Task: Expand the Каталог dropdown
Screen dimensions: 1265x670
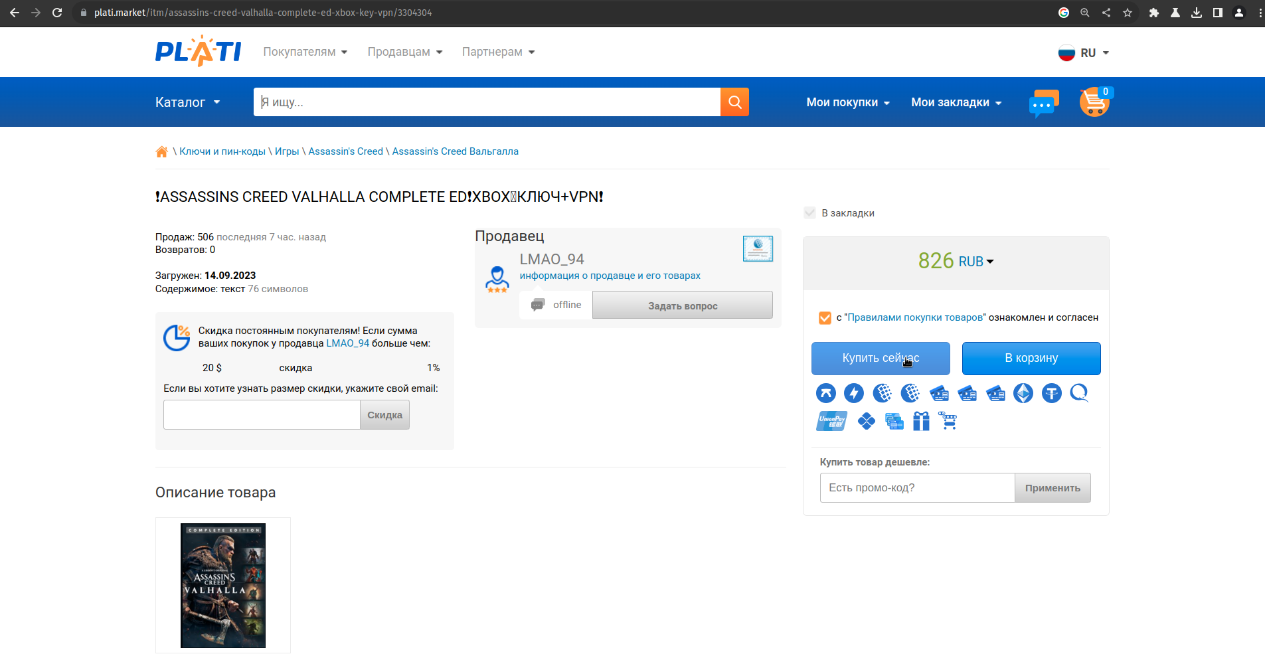Action: 188,102
